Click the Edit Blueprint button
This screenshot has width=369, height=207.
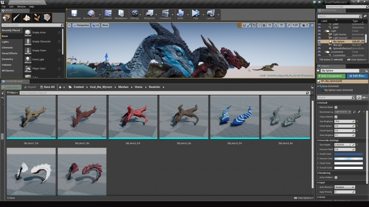357,76
